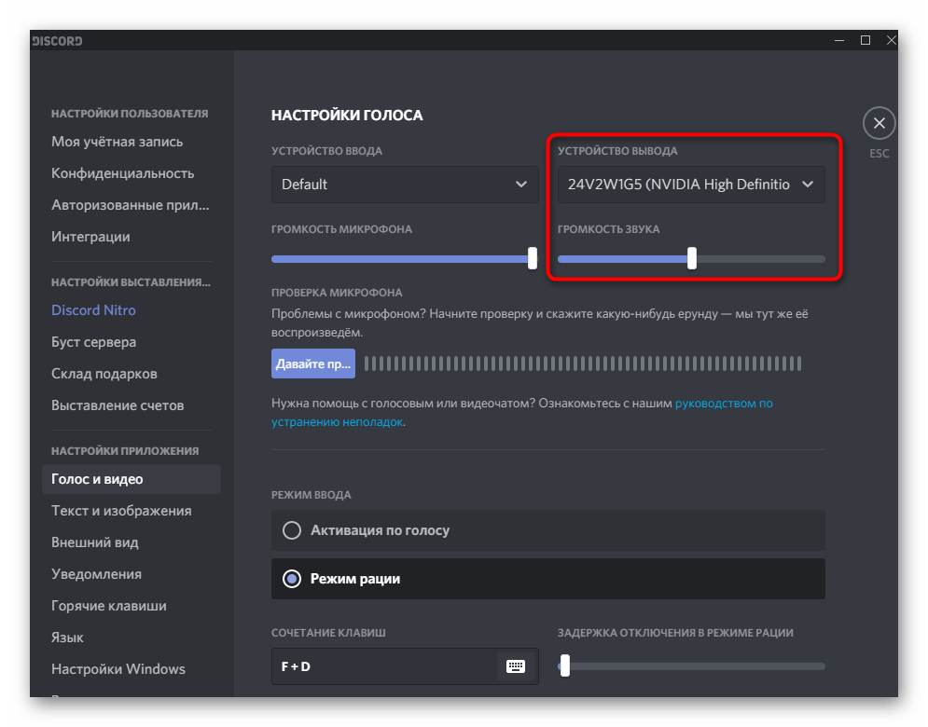Image resolution: width=928 pixels, height=727 pixels.
Task: Expand Устройство вывода device dropdown
Action: pos(690,185)
